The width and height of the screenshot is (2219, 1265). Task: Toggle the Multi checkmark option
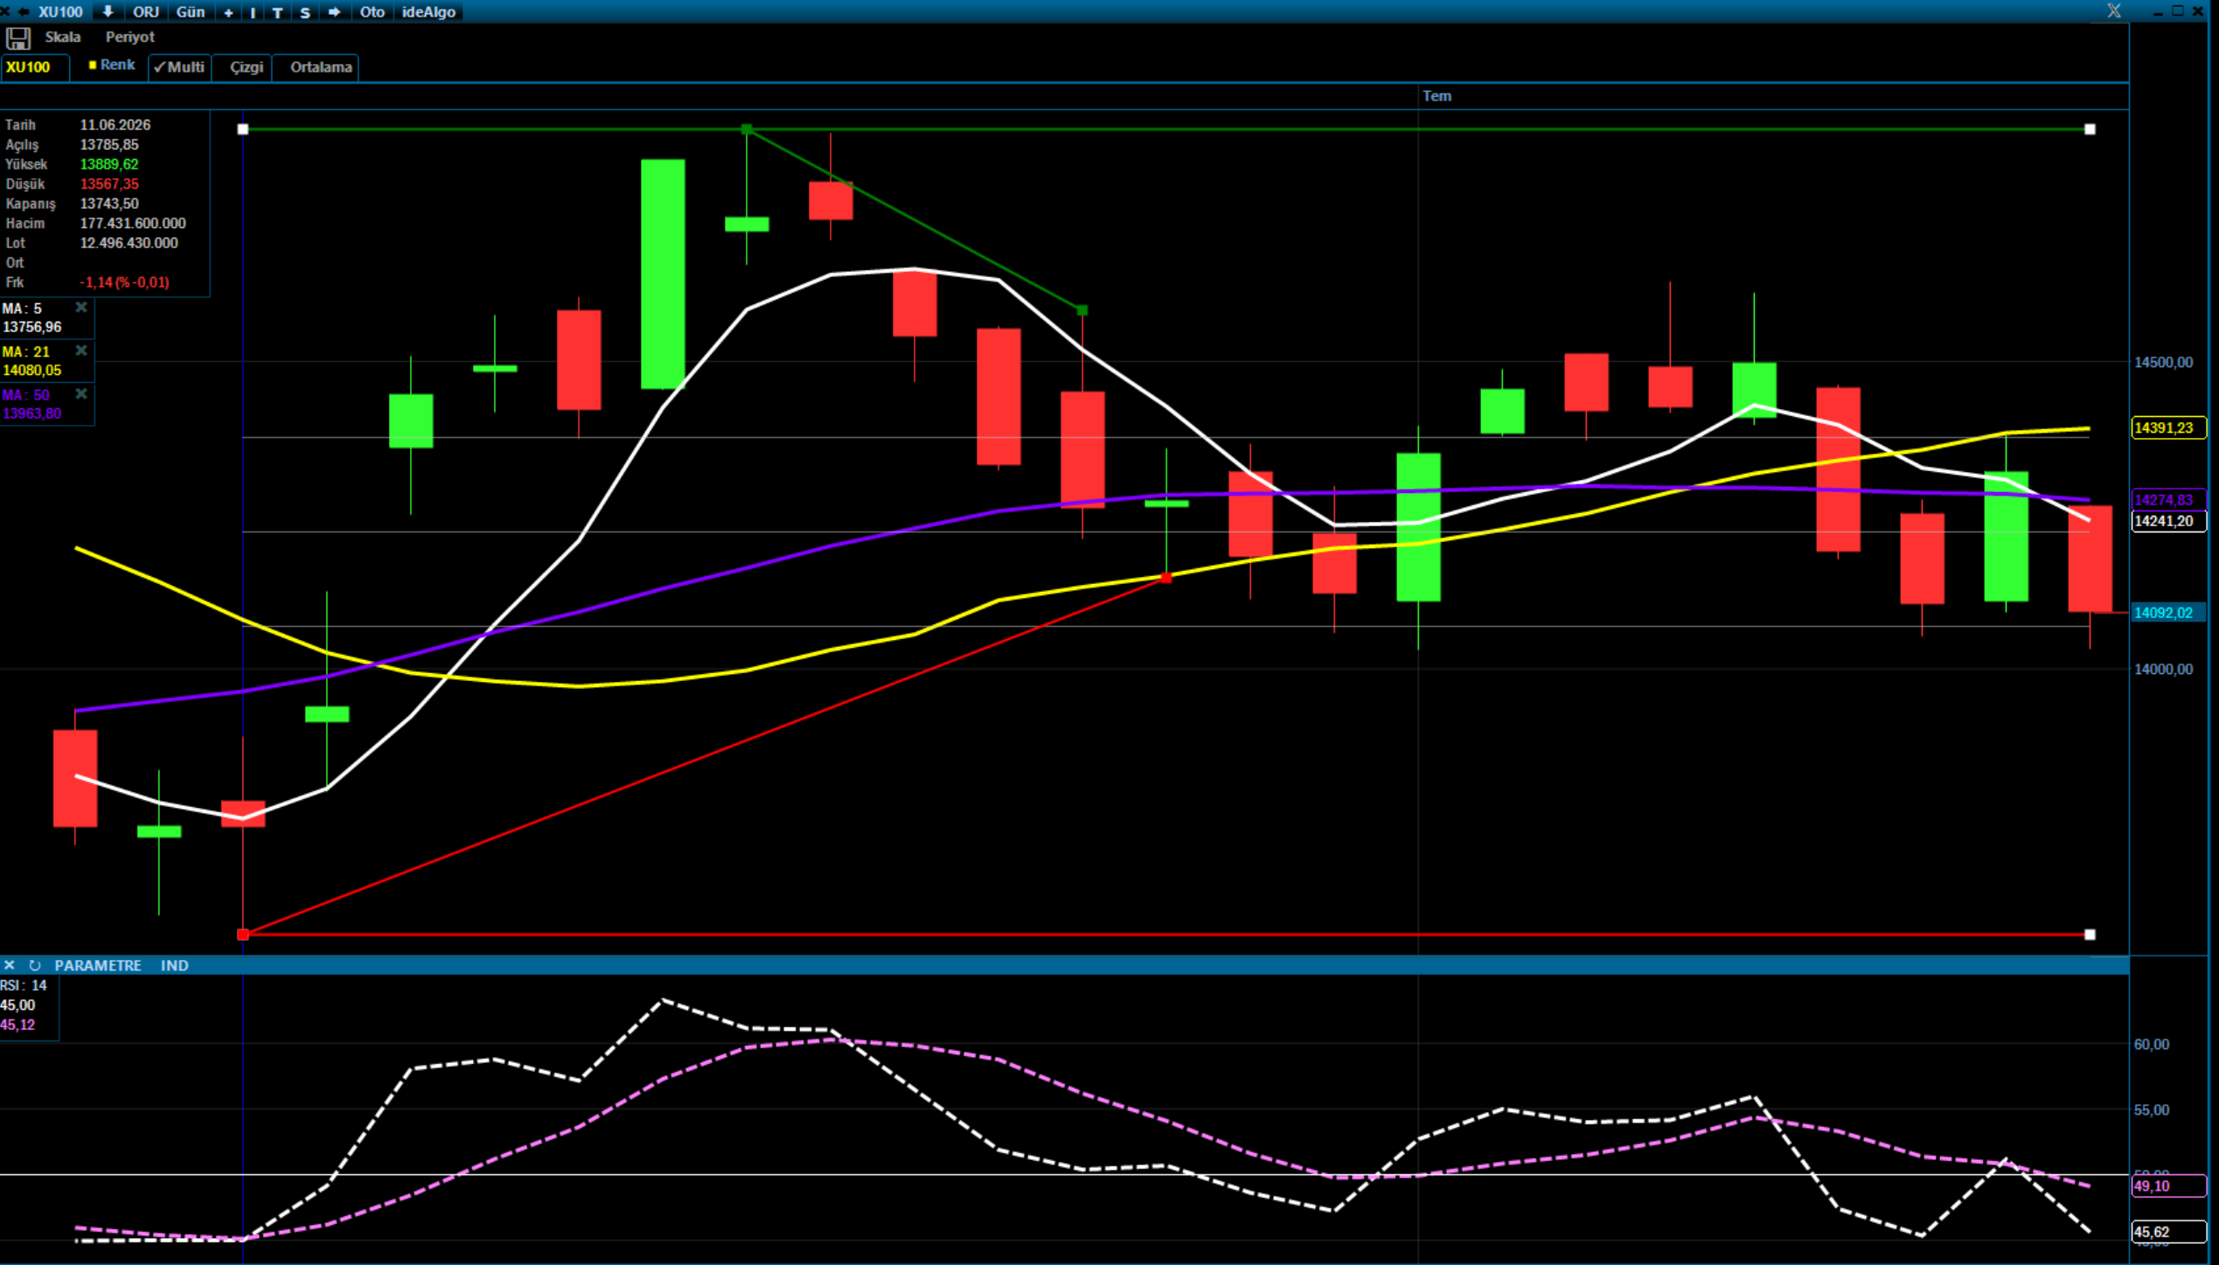180,67
